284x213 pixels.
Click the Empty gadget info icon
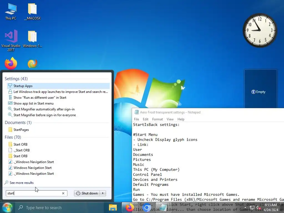tap(253, 92)
